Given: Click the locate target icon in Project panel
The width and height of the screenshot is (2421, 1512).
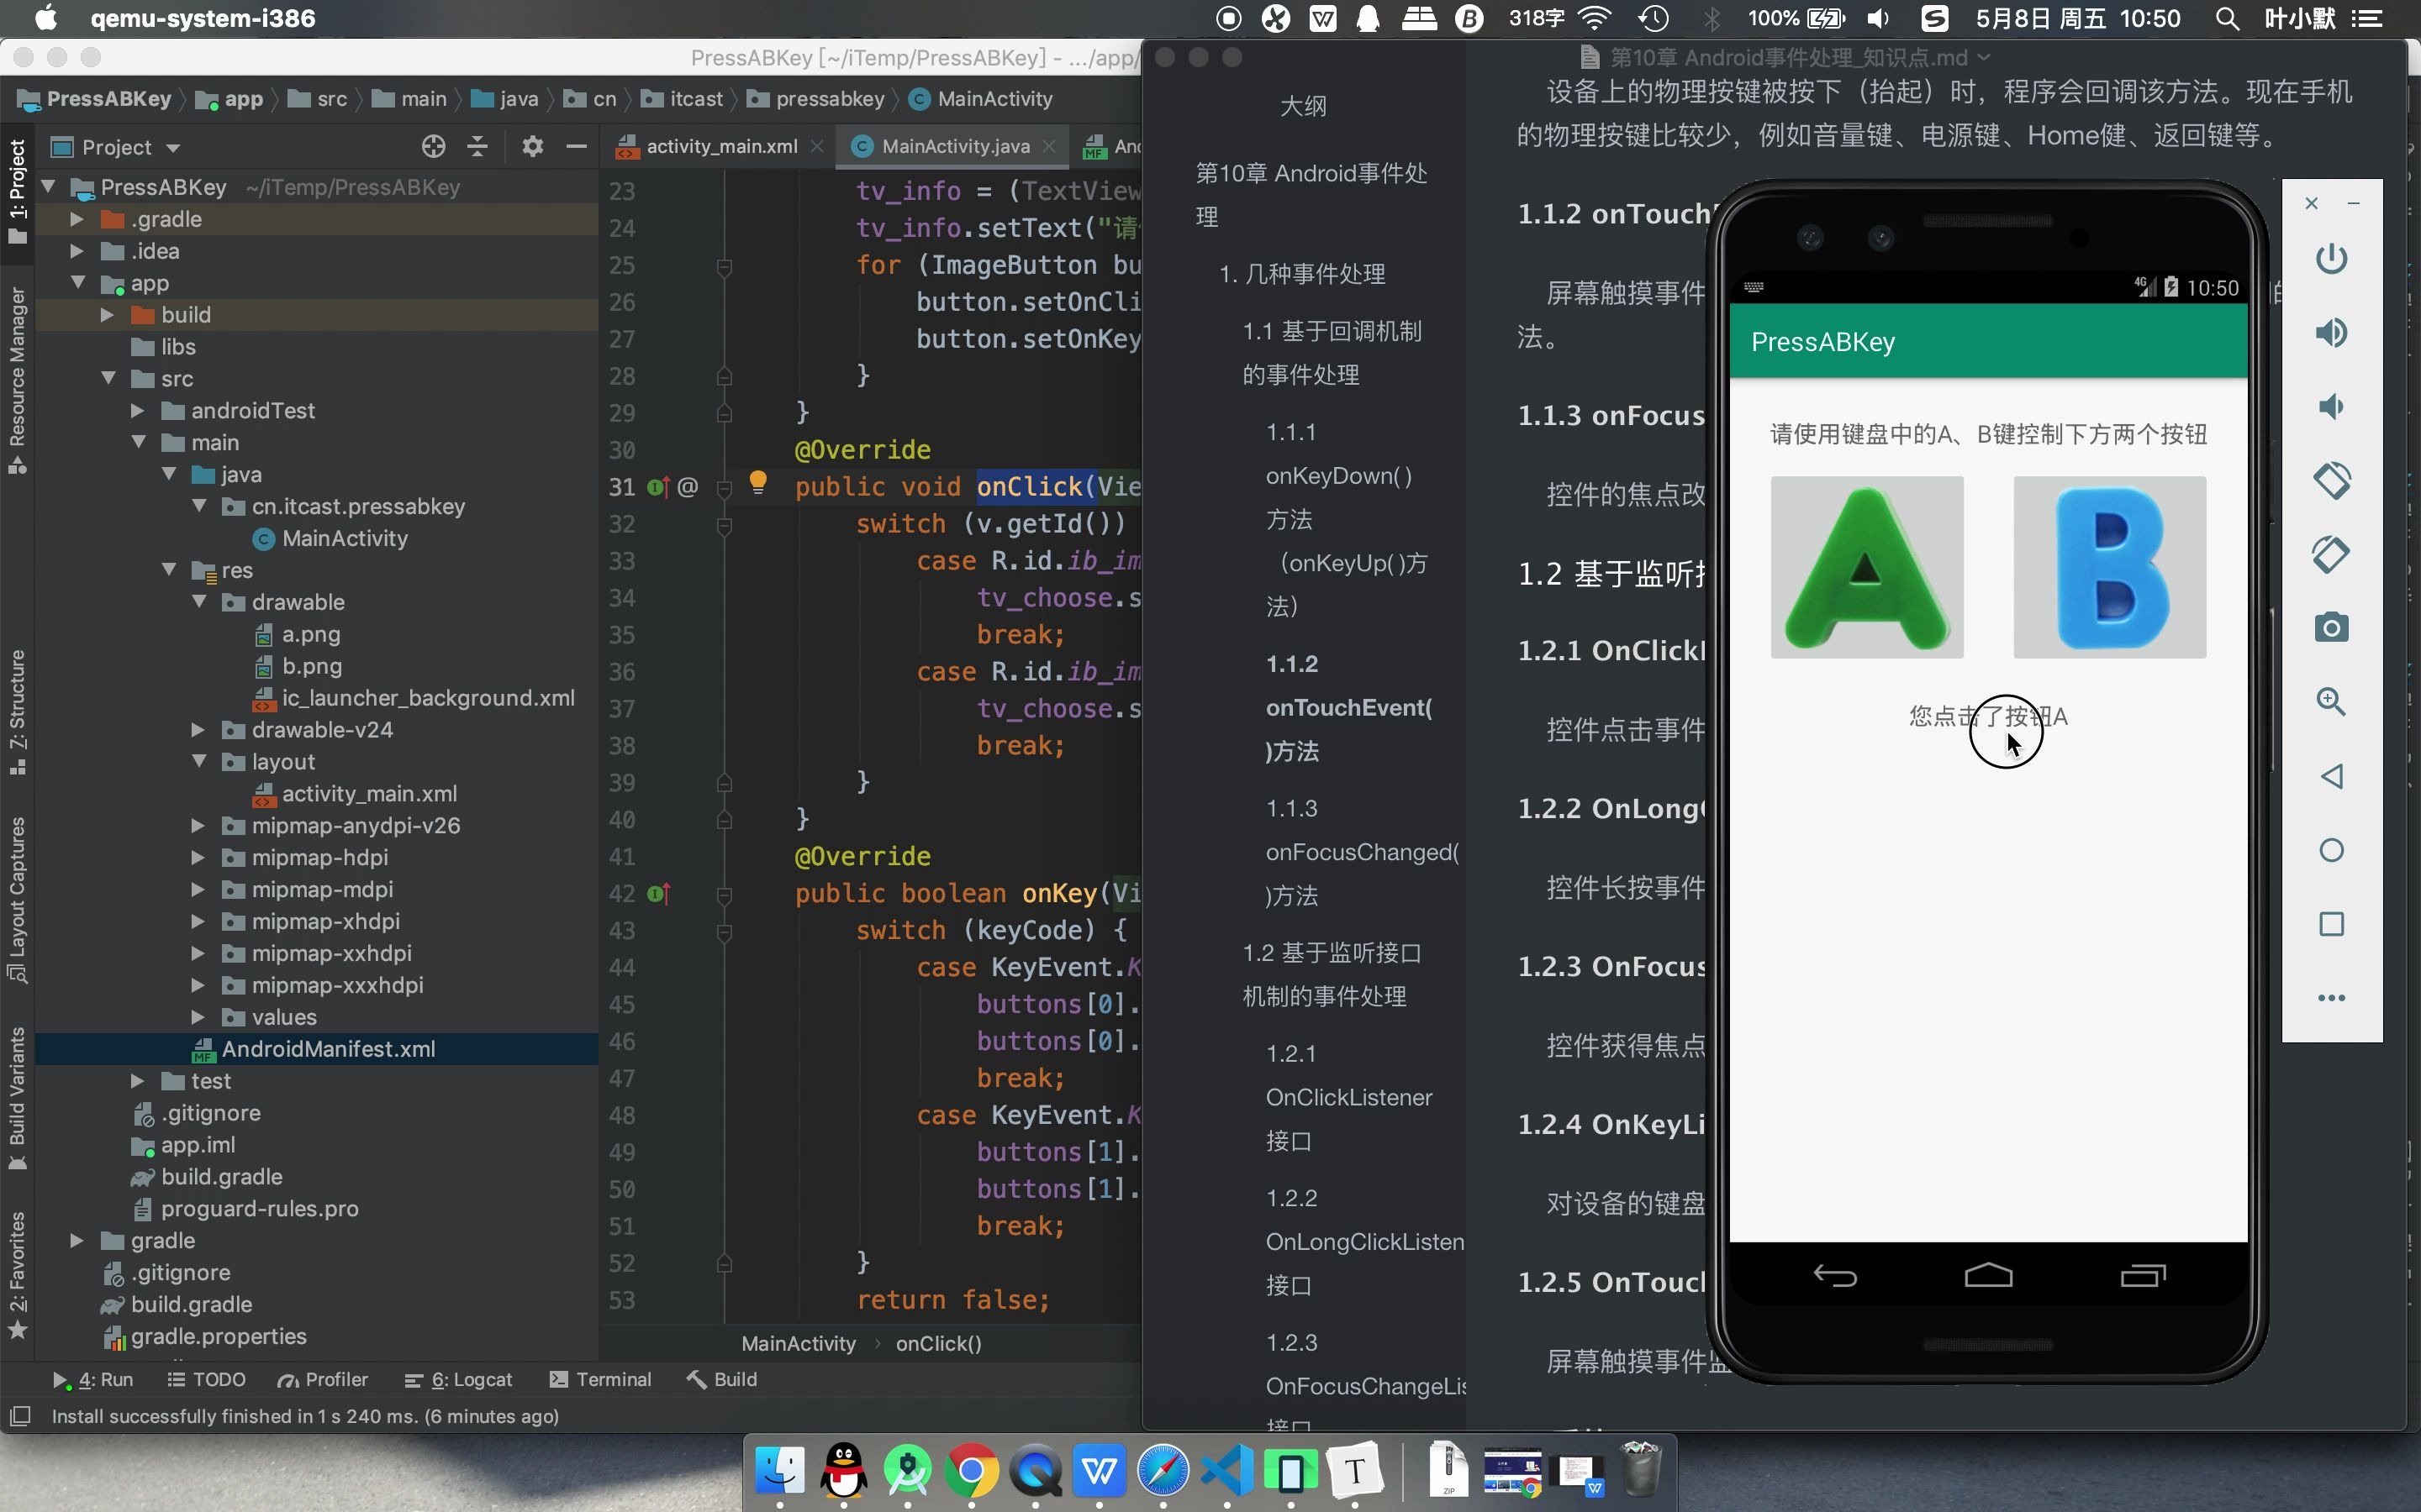Looking at the screenshot, I should [433, 147].
